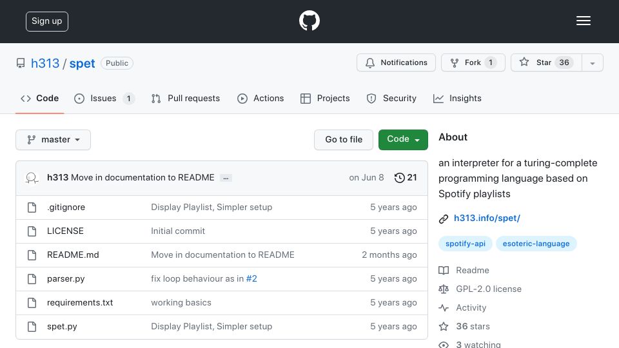
Task: Open 'Display Playlist, Simpler setup' commit for .gitignore
Action: (211, 207)
